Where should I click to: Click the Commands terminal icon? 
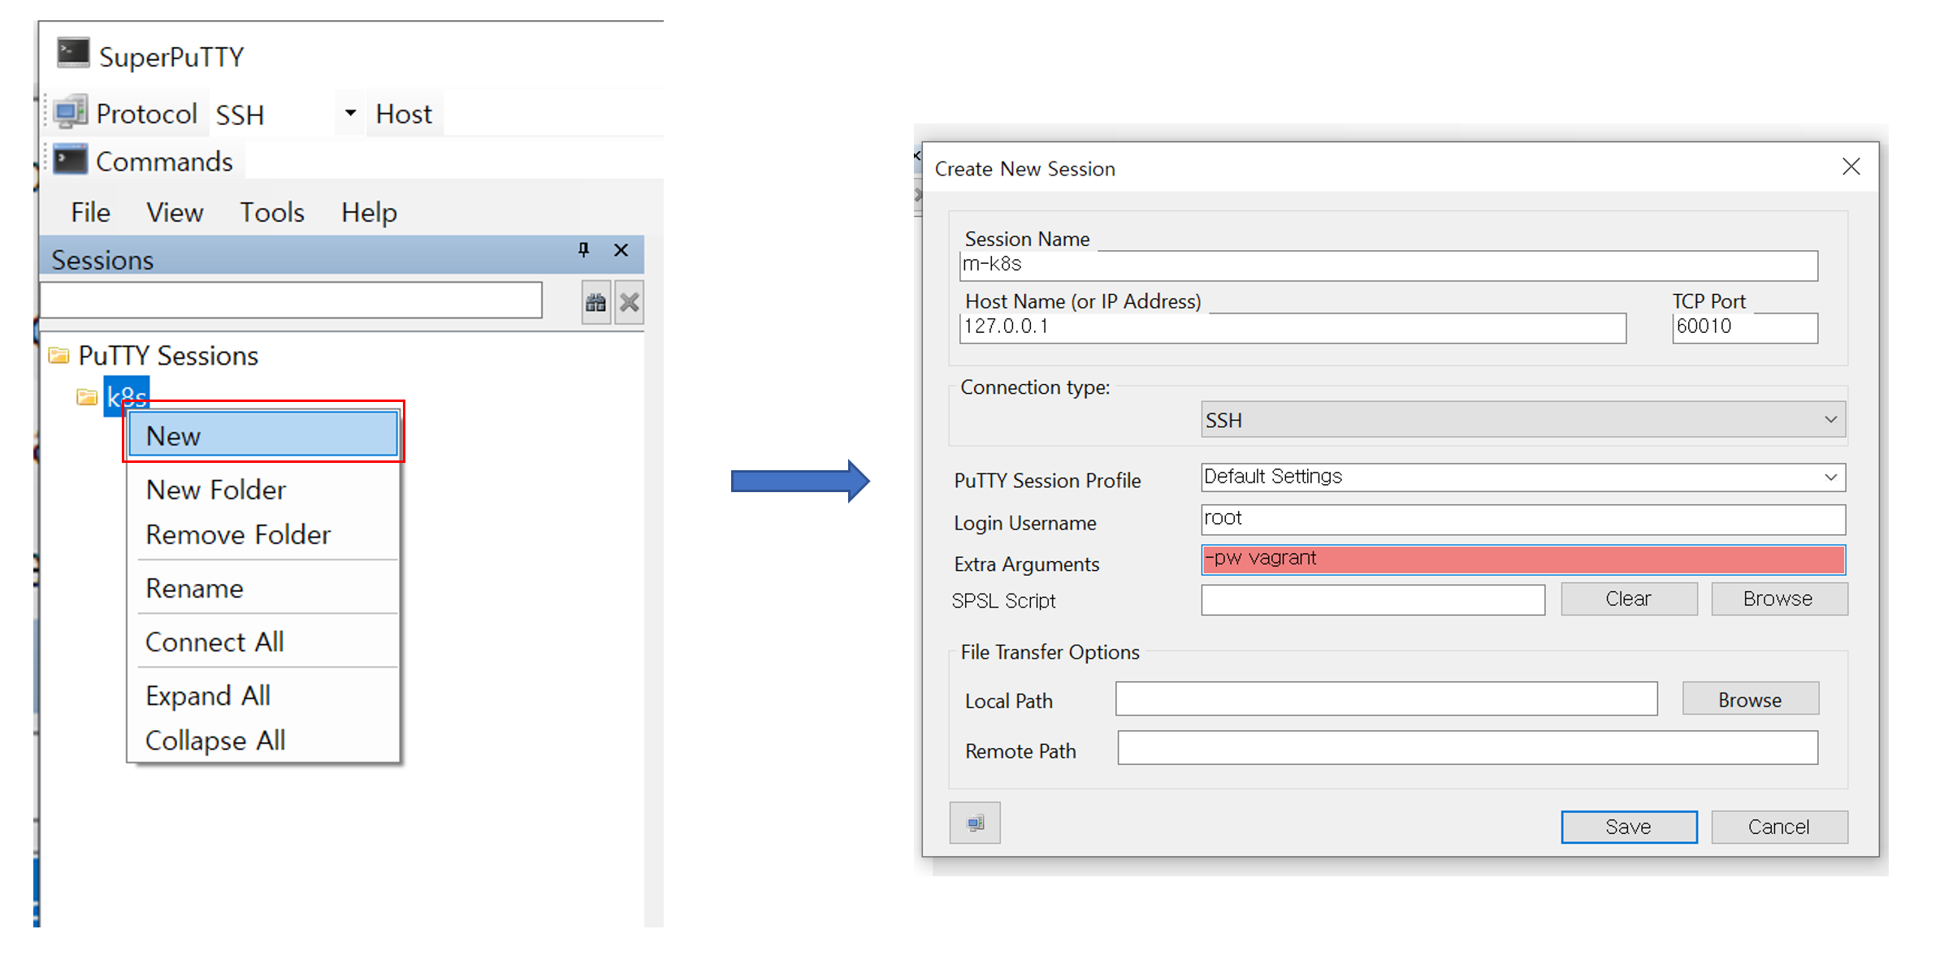[71, 160]
